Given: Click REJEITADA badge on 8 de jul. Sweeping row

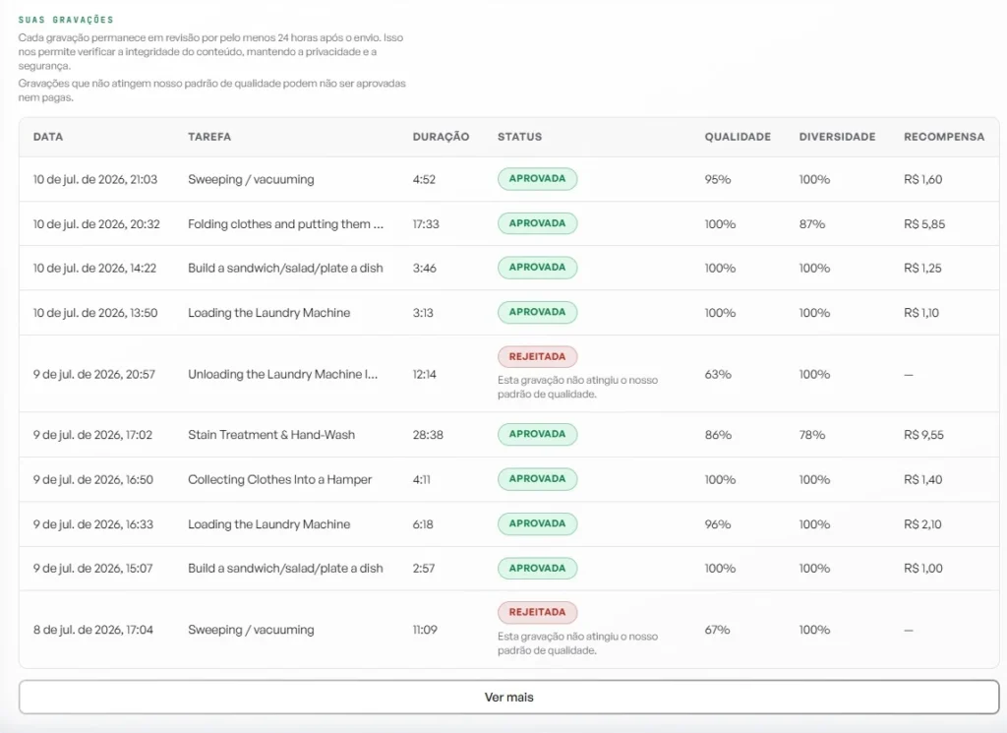Looking at the screenshot, I should pyautogui.click(x=538, y=612).
